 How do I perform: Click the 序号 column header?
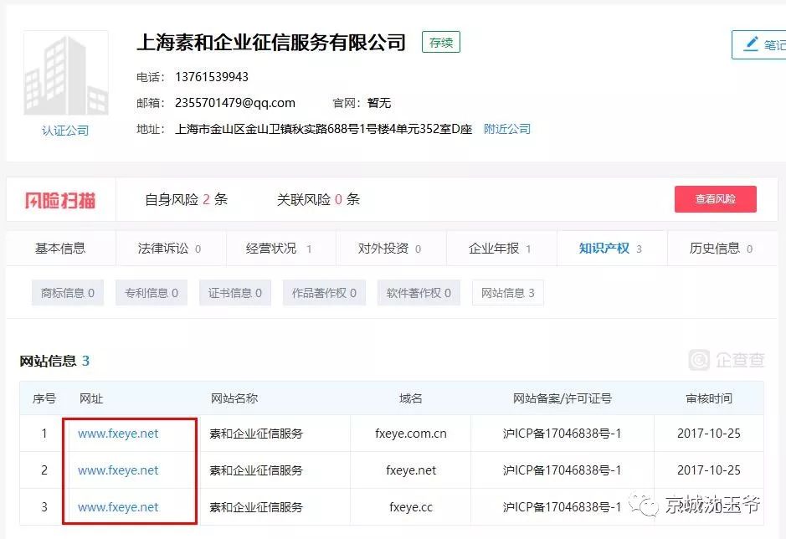coord(44,398)
